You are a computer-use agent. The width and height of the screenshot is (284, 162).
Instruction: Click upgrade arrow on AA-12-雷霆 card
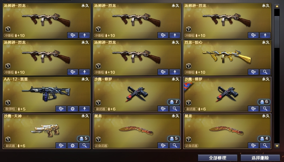[x=84, y=109]
